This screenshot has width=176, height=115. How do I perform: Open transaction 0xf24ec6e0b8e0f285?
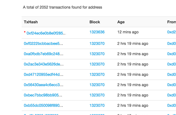(45, 33)
